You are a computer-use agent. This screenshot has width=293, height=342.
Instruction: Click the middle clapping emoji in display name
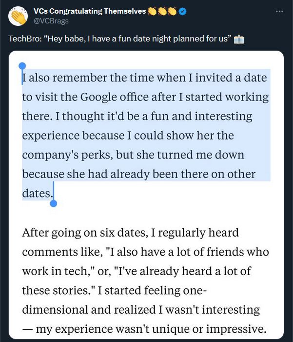point(162,11)
